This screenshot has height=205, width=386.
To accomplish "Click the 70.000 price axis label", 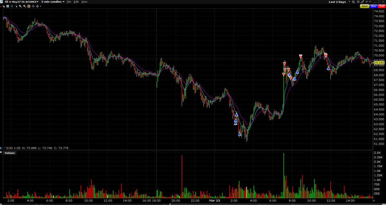I will [379, 55].
